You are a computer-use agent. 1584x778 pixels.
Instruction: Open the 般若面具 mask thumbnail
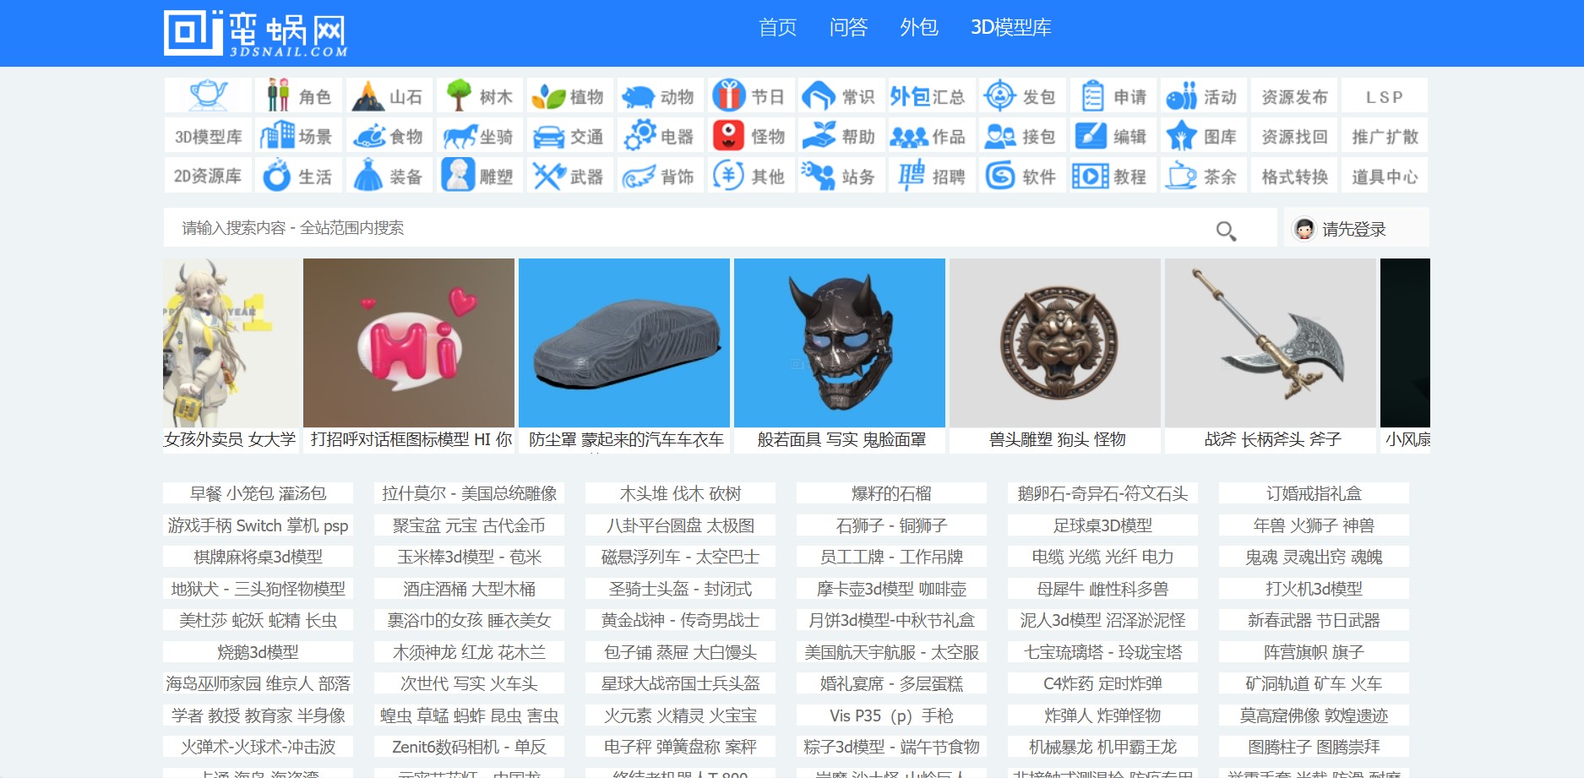(840, 342)
